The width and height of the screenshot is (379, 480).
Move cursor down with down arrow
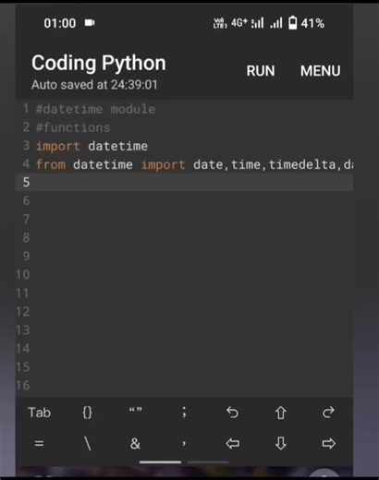click(280, 443)
